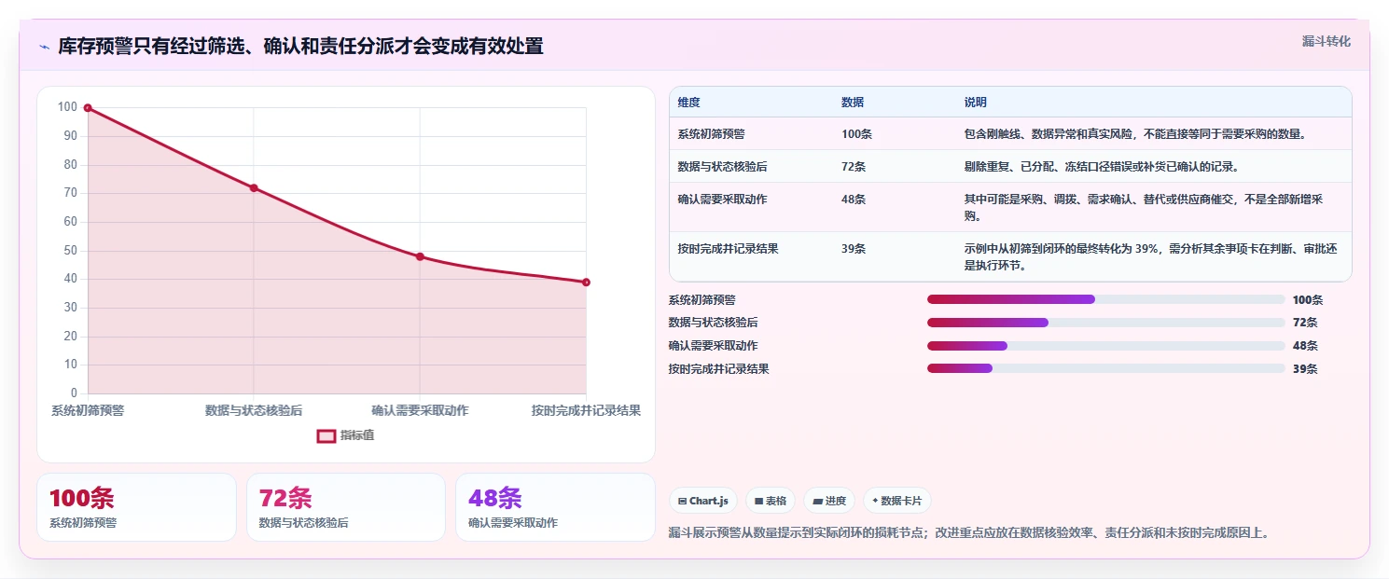The image size is (1389, 579).
Task: Click the 系统初筛预警 progress bar
Action: coord(1105,299)
